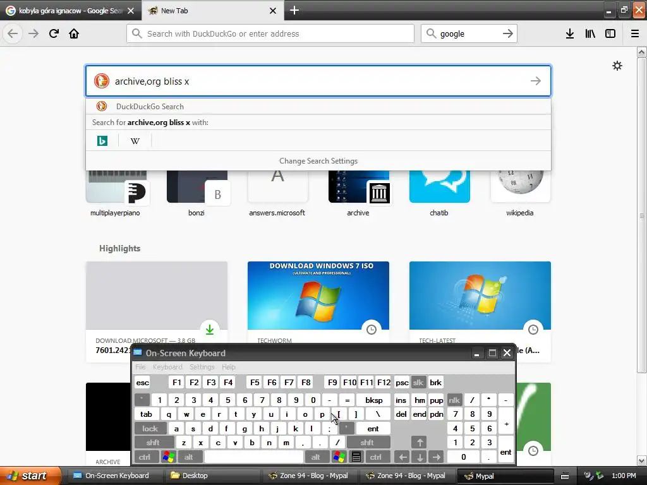647x485 pixels.
Task: Close the New Tab tab
Action: (x=273, y=11)
